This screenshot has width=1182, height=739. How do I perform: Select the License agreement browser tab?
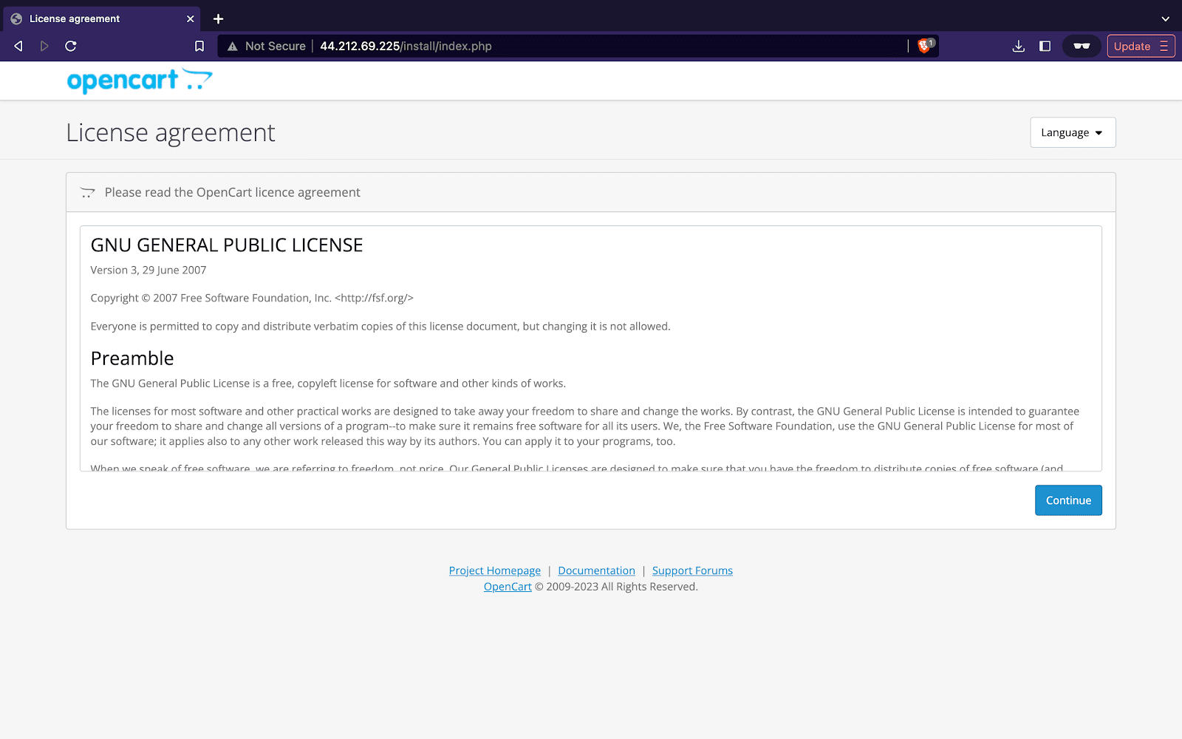pyautogui.click(x=102, y=18)
